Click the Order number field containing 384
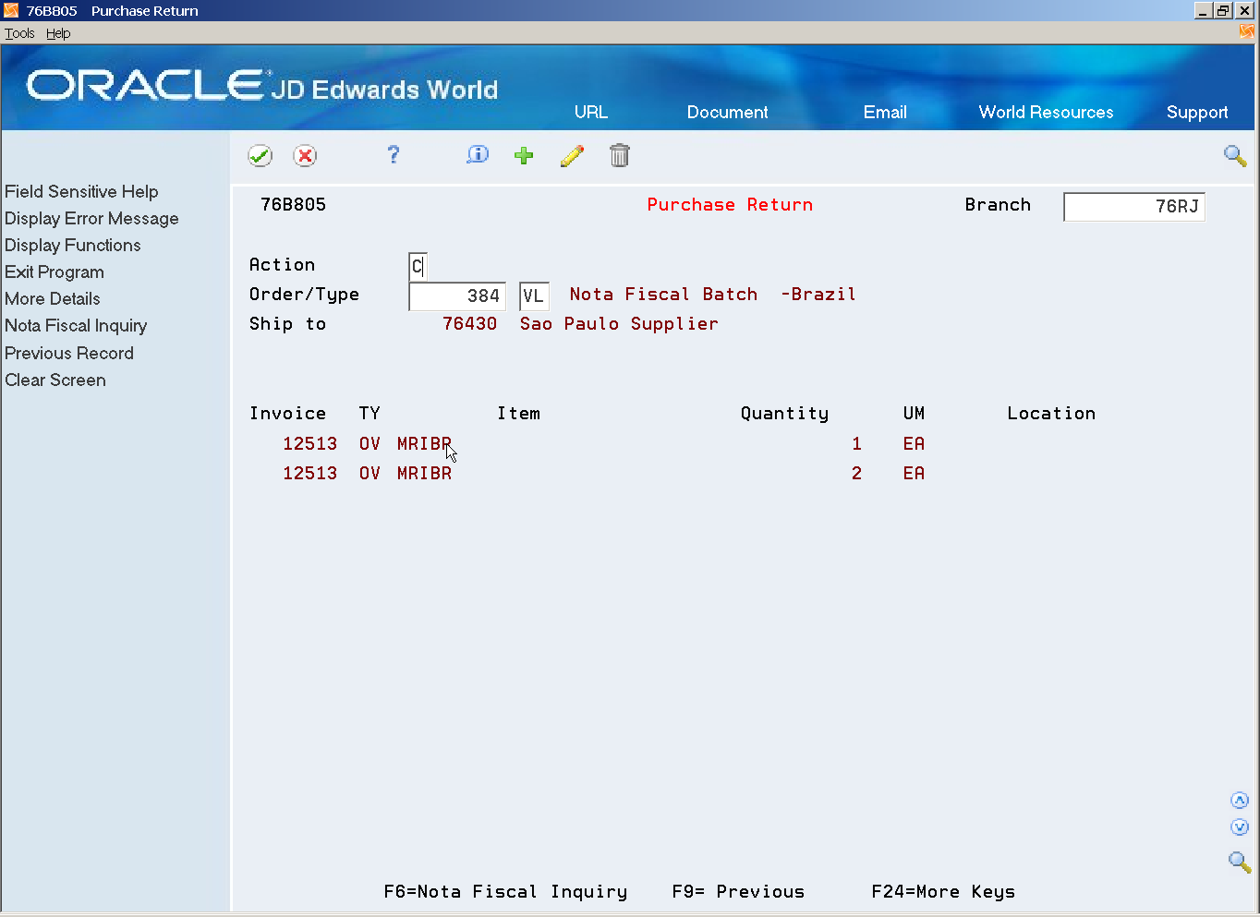Screen dimensions: 1260x917 [457, 296]
